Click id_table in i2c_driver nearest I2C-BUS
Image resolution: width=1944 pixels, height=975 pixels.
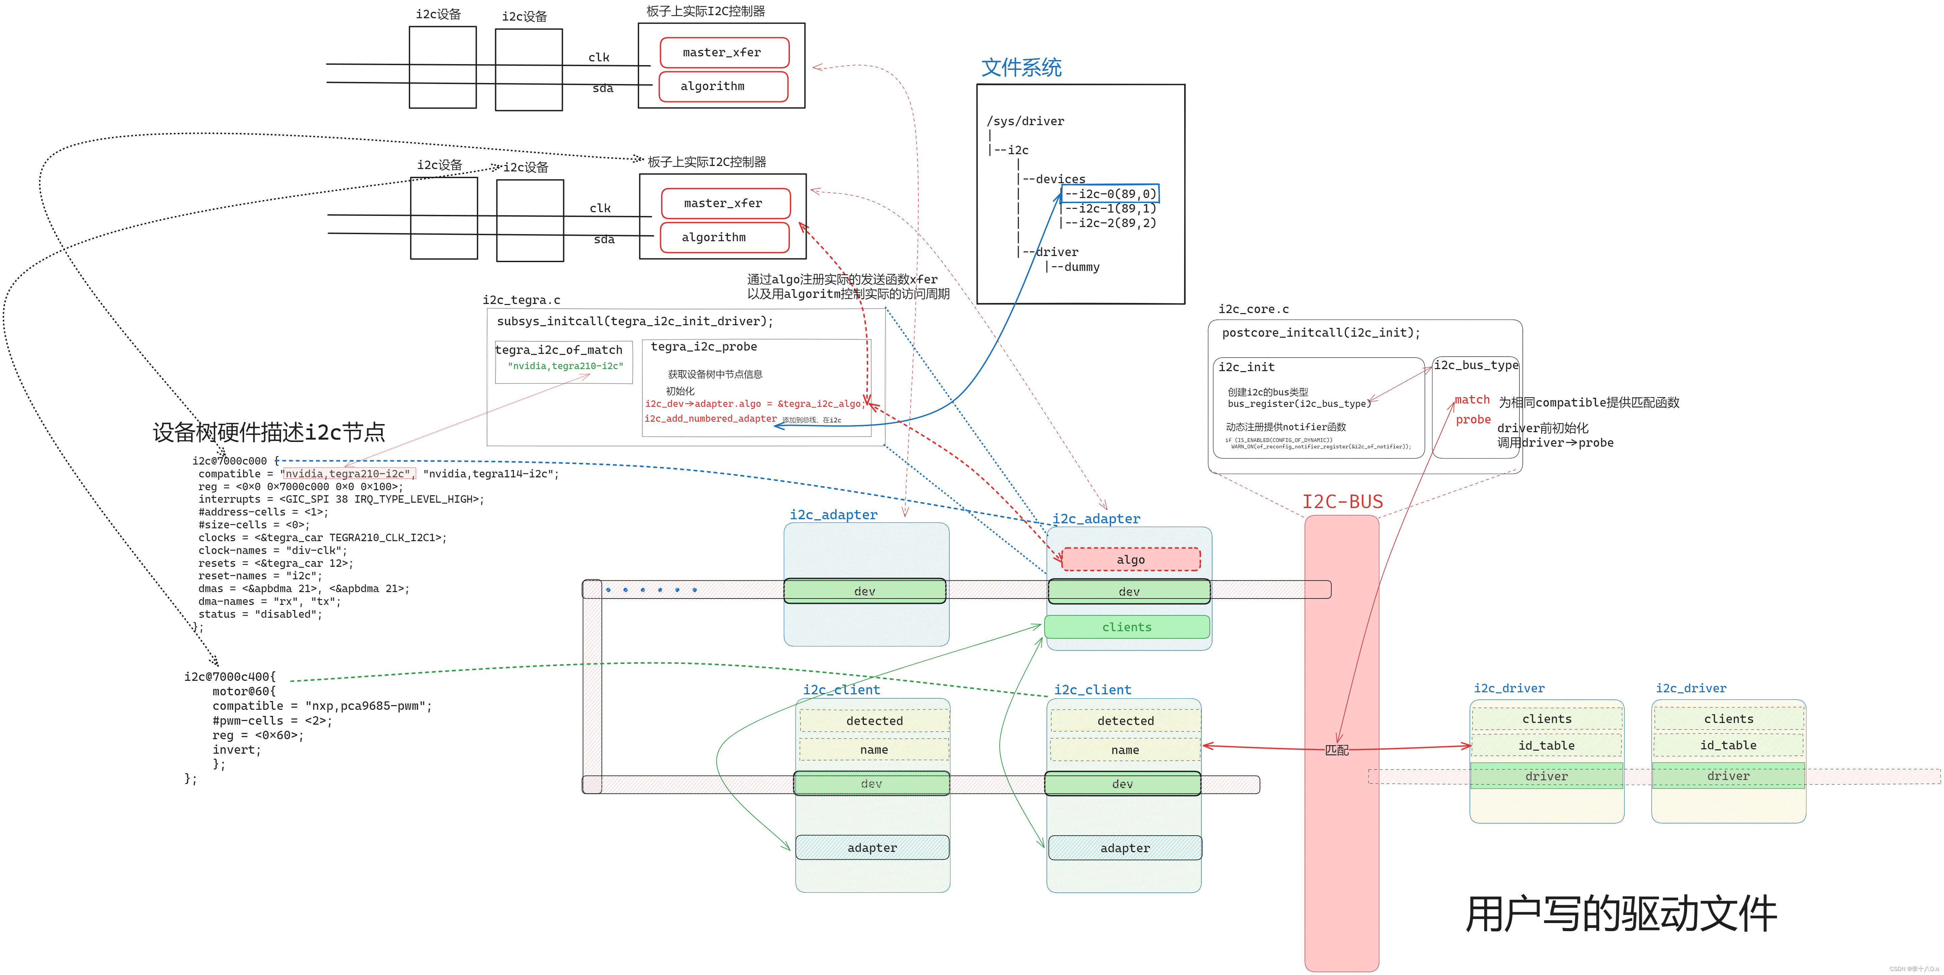(x=1546, y=746)
